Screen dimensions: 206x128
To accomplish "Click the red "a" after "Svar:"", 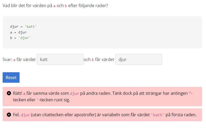I will (x=14, y=60).
